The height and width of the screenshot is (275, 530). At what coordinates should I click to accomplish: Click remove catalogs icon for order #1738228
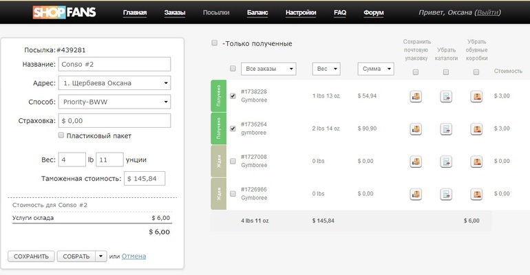(446, 96)
